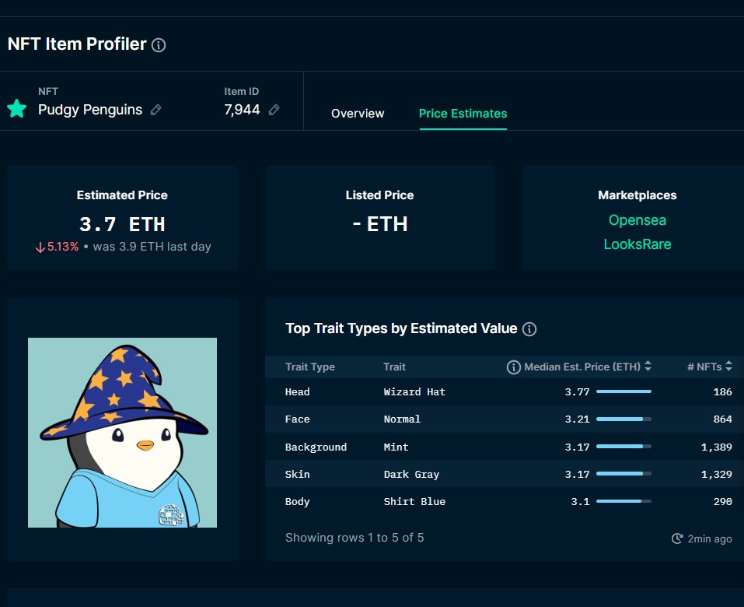Click the 2min ago timestamp
This screenshot has height=607, width=744.
pyautogui.click(x=709, y=539)
